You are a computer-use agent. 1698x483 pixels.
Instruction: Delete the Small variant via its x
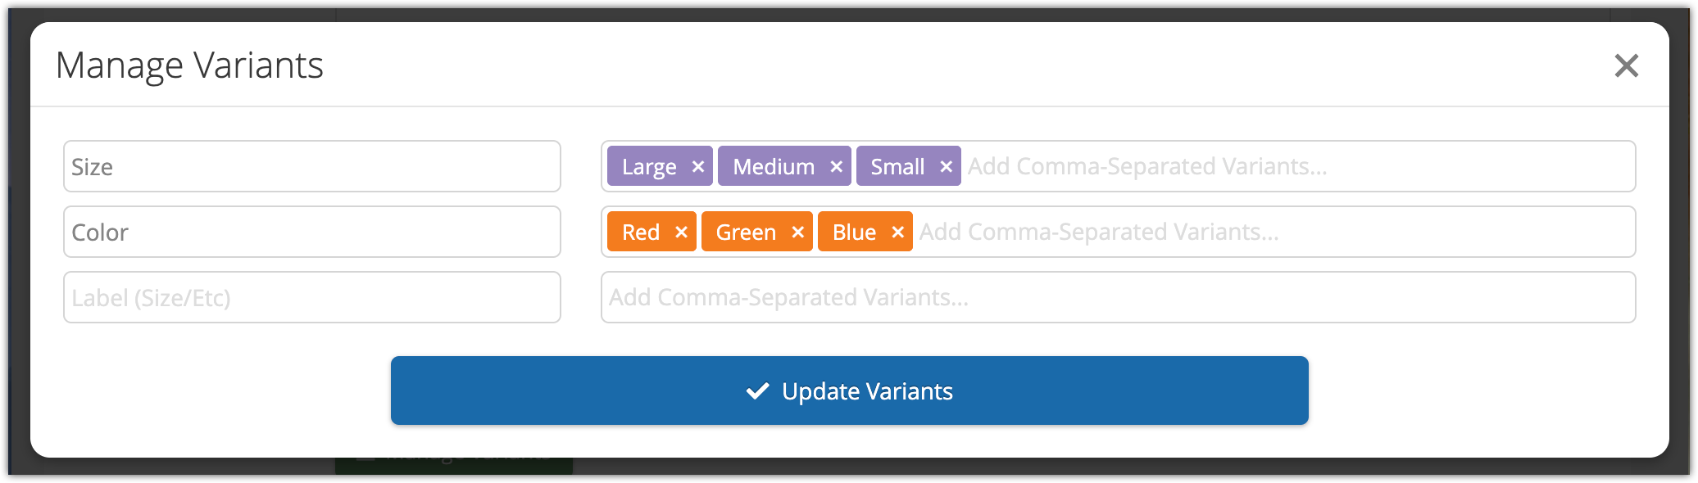[x=946, y=167]
